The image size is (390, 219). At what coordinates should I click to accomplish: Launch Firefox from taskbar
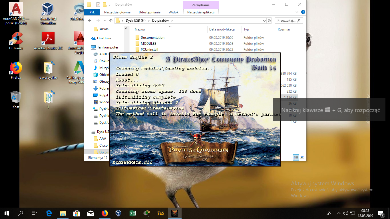pos(104,213)
